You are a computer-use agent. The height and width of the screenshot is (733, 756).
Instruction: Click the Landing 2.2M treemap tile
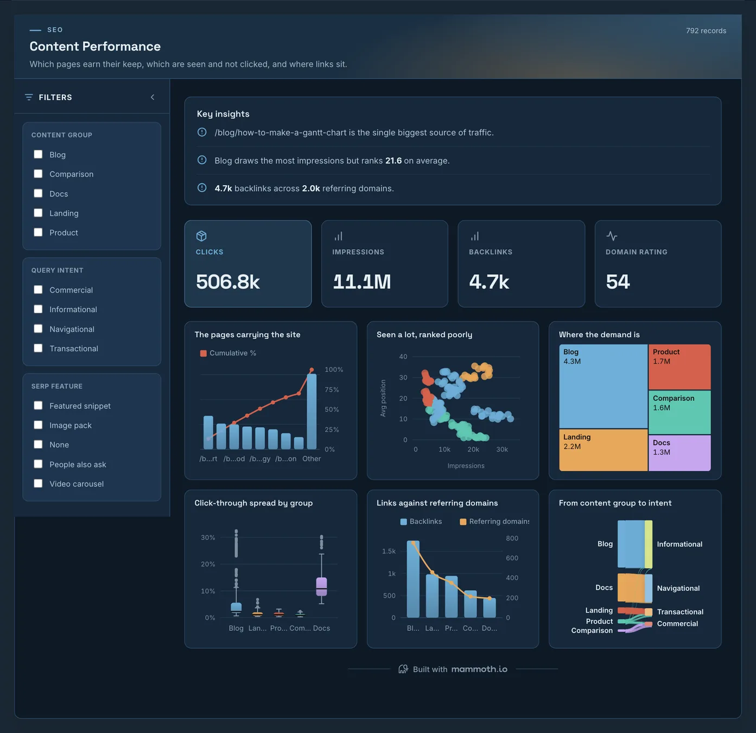603,450
